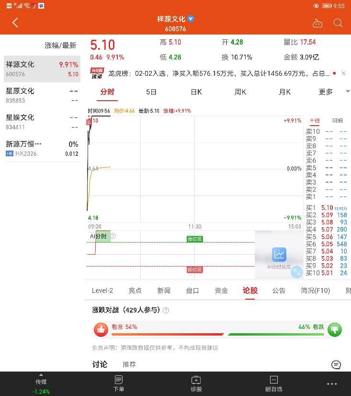This screenshot has height=396, width=351.
Task: Switch to the 5日 chart tab
Action: pos(151,92)
